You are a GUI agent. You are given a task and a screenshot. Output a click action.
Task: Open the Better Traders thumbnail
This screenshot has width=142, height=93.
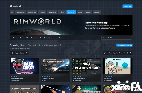[87, 89]
